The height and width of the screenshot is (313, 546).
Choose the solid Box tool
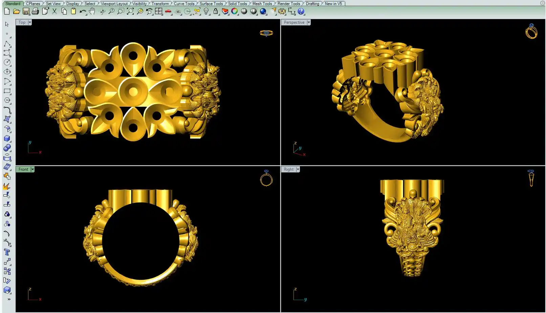(x=7, y=139)
